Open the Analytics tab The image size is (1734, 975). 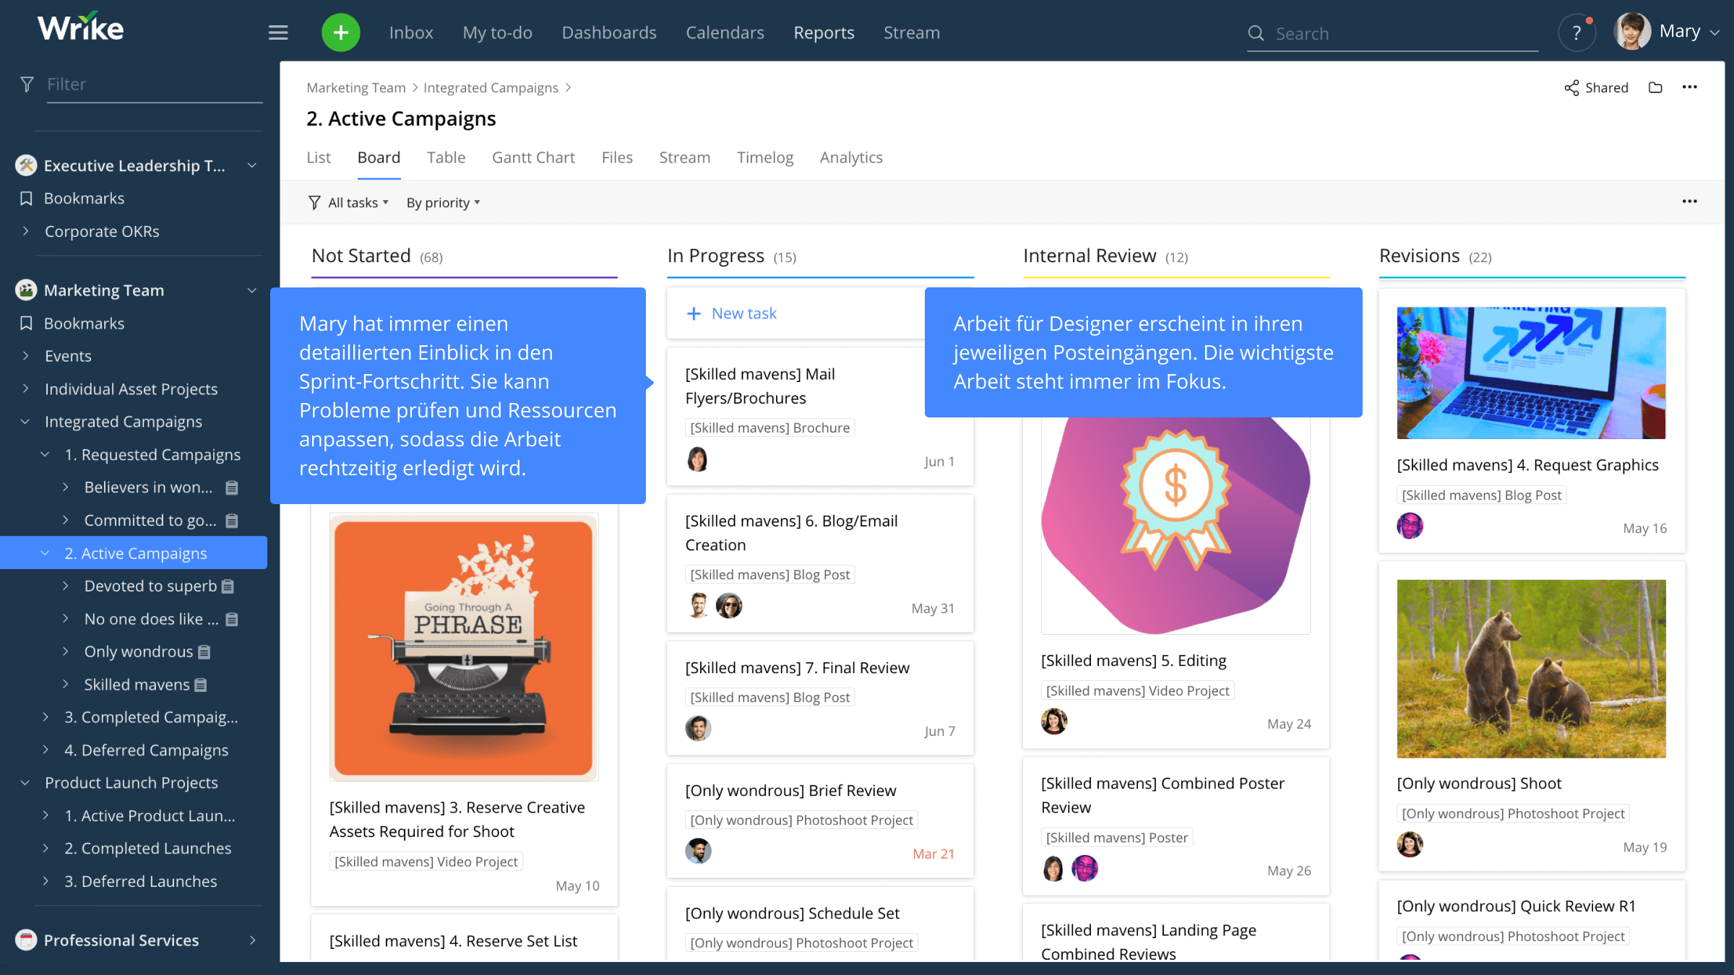(x=851, y=157)
